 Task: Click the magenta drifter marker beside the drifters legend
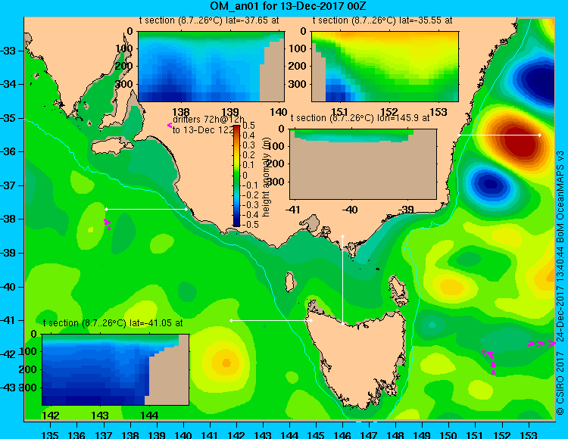click(169, 126)
